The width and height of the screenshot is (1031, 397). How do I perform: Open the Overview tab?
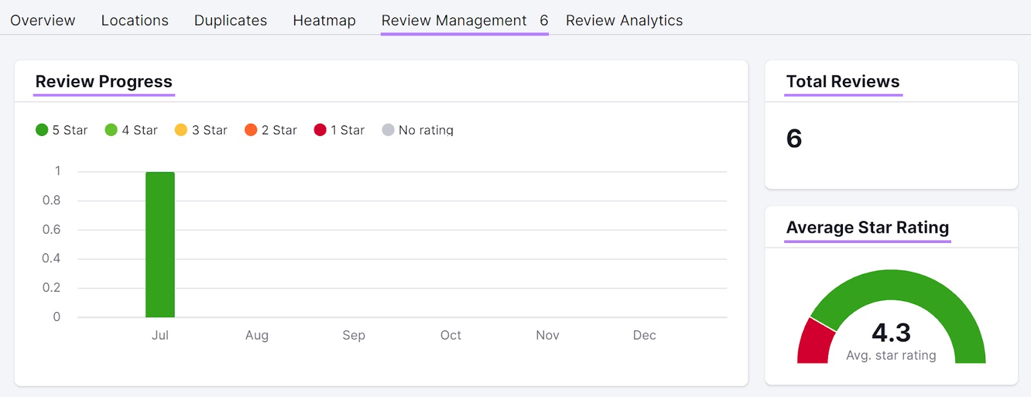[43, 21]
